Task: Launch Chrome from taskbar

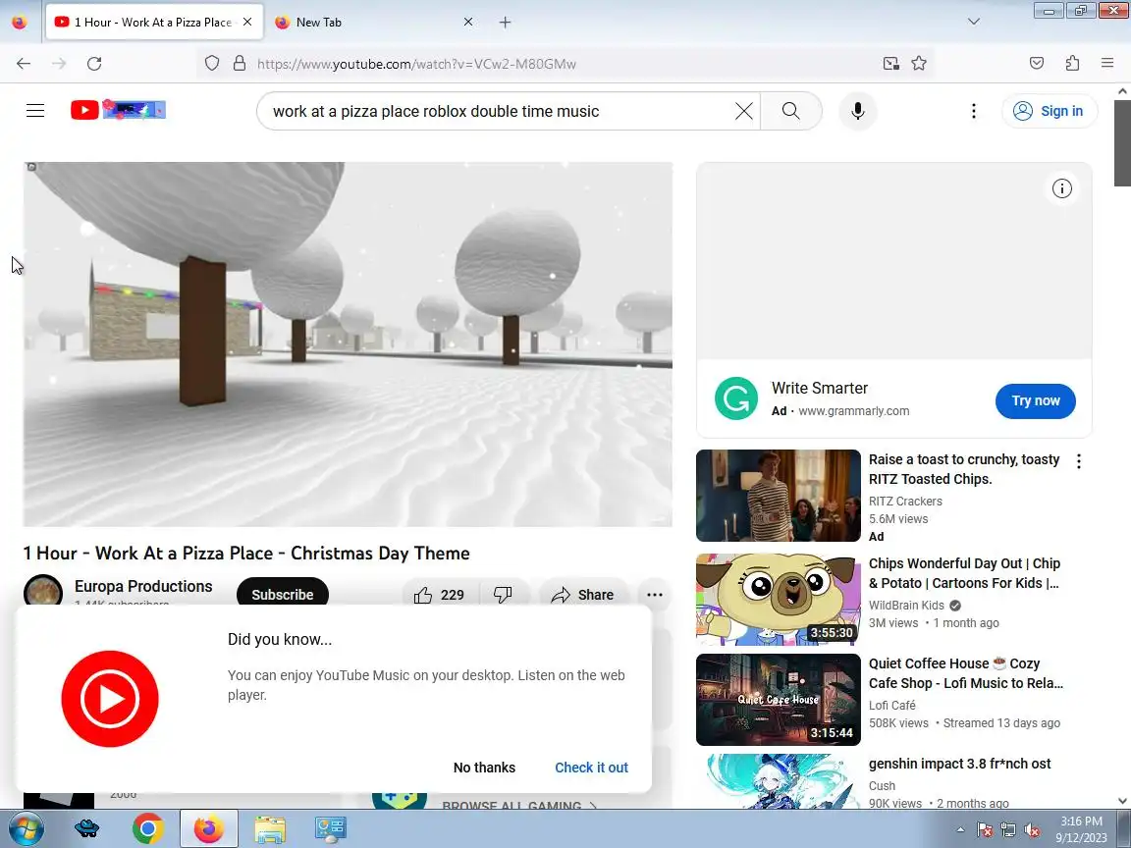Action: (x=148, y=829)
